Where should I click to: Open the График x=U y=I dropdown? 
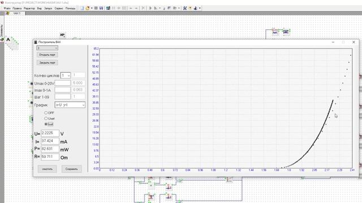click(70, 105)
